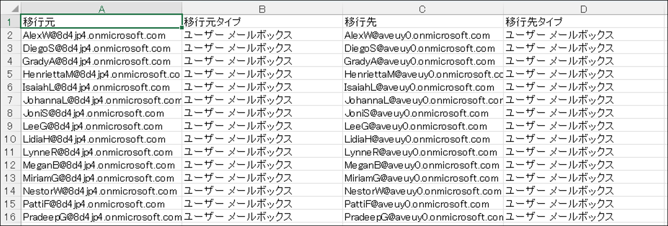Select column C header
This screenshot has height=226, width=668.
click(x=423, y=9)
